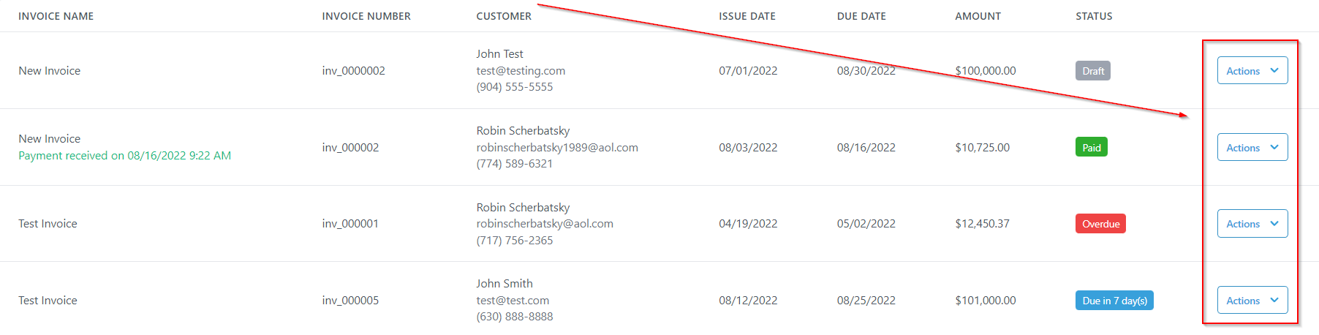Viewport: 1319px width, 335px height.
Task: Open the Payment received on 08/16/2022 link
Action: [125, 156]
